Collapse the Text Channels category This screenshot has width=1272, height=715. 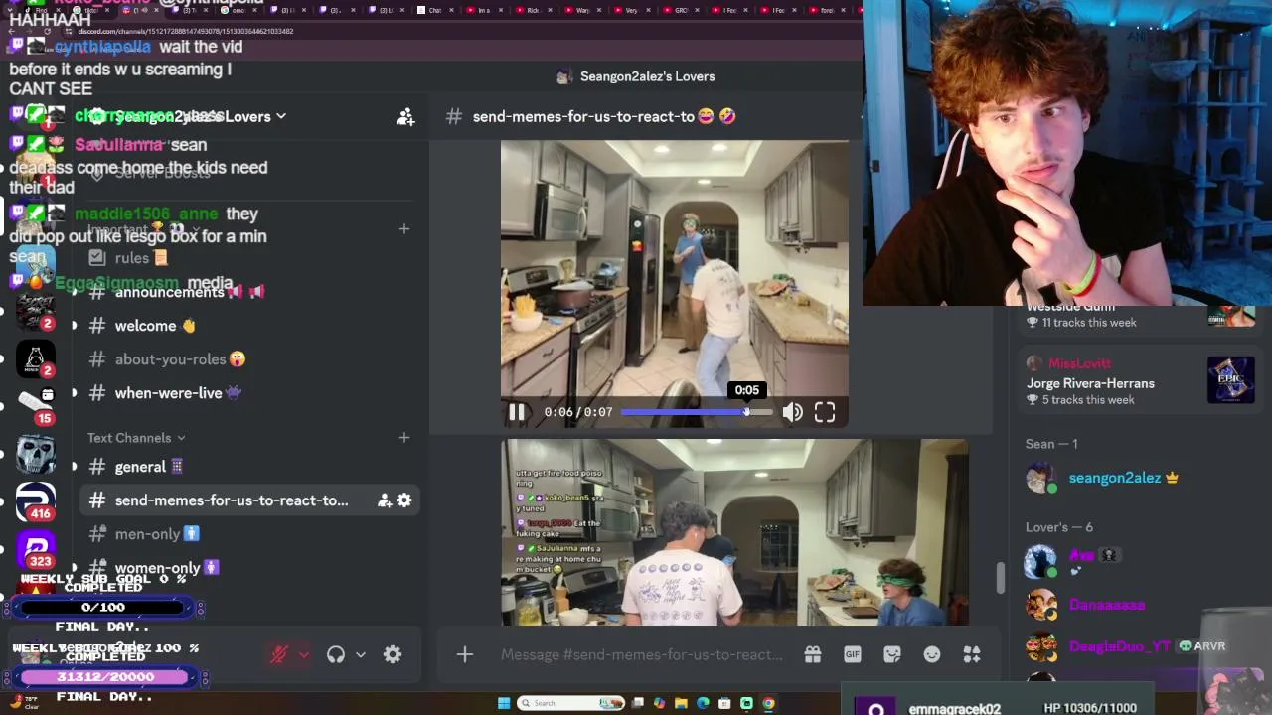[136, 438]
